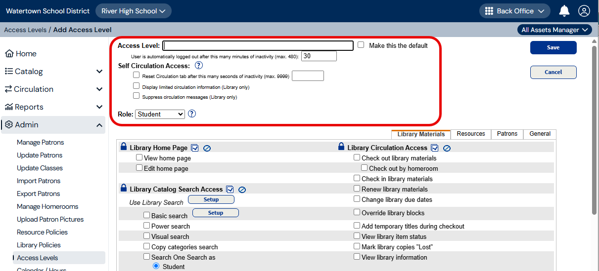Open the River High School site selector
Image resolution: width=599 pixels, height=271 pixels.
coord(133,11)
